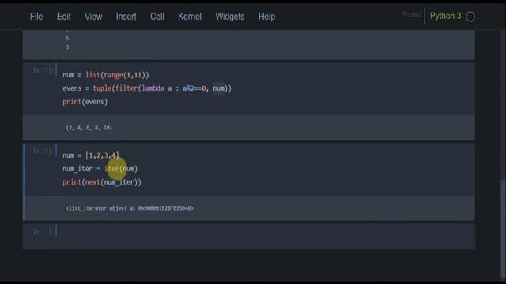
Task: Open the Insert menu
Action: (x=126, y=17)
